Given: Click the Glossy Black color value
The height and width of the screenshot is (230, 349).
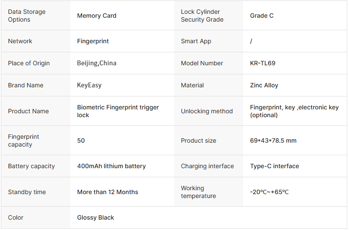Looking at the screenshot, I should [95, 217].
